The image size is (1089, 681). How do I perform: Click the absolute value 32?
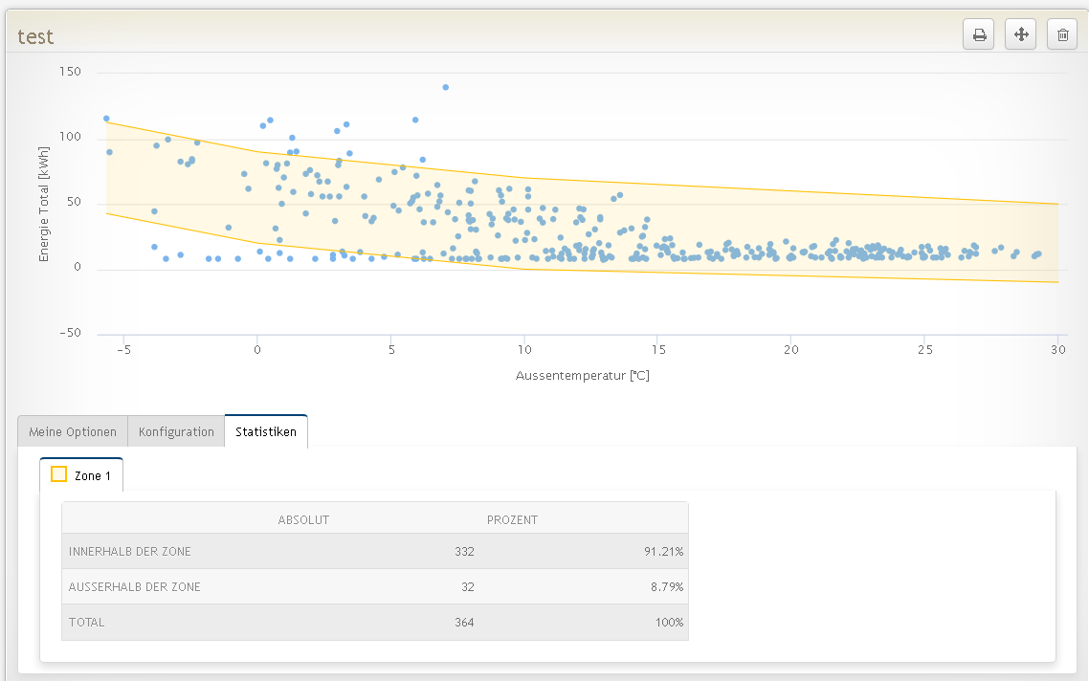pos(468,587)
